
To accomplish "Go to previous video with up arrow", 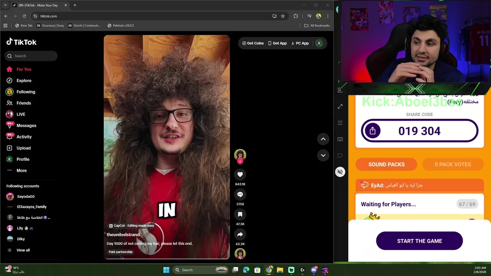I will coord(323,139).
